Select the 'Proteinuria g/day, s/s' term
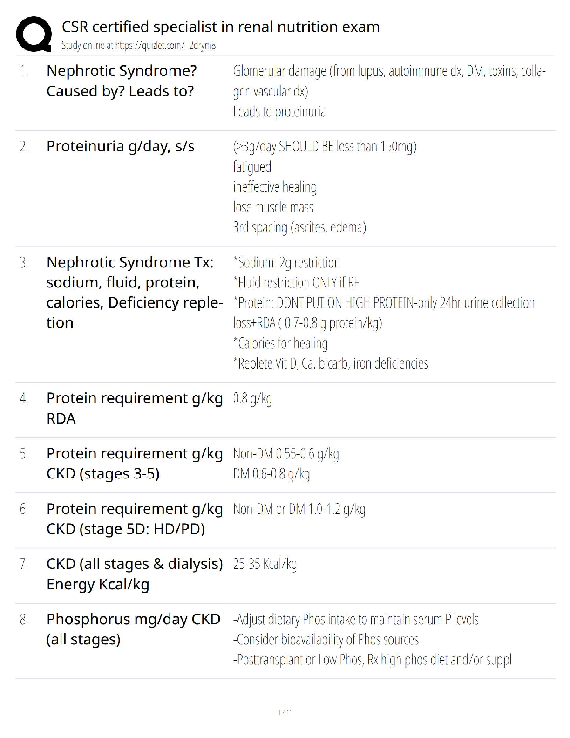Image resolution: width=570 pixels, height=738 pixels. coord(120,146)
